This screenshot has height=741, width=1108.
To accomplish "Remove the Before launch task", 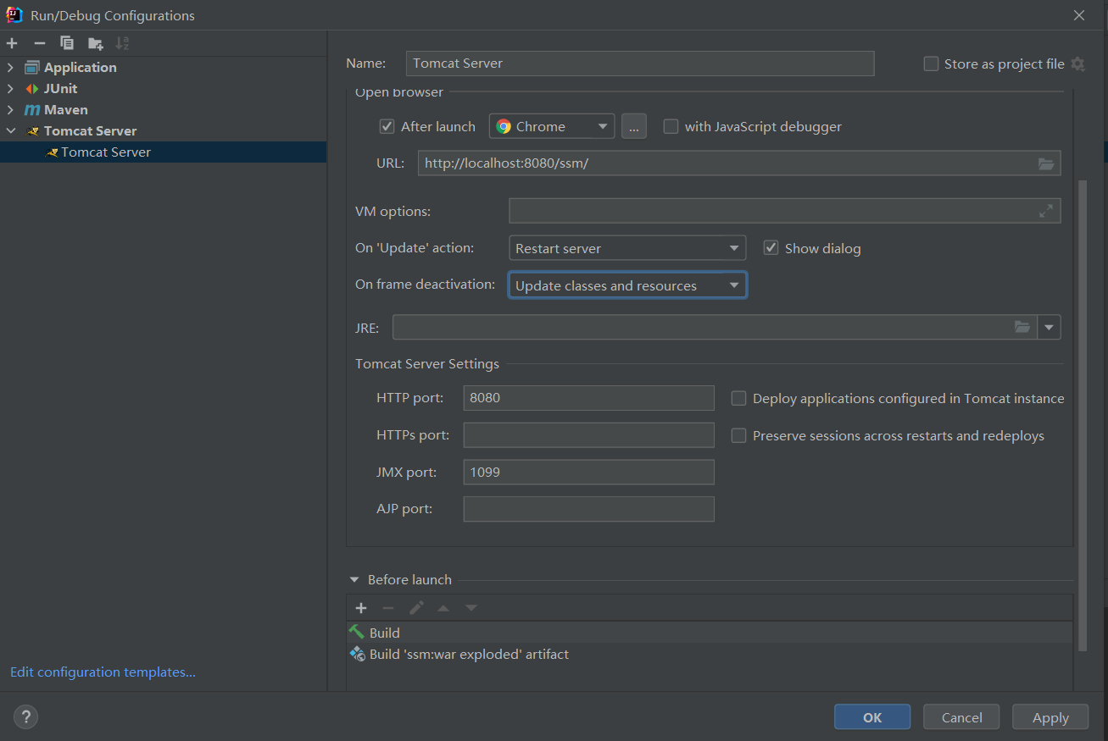I will point(388,608).
